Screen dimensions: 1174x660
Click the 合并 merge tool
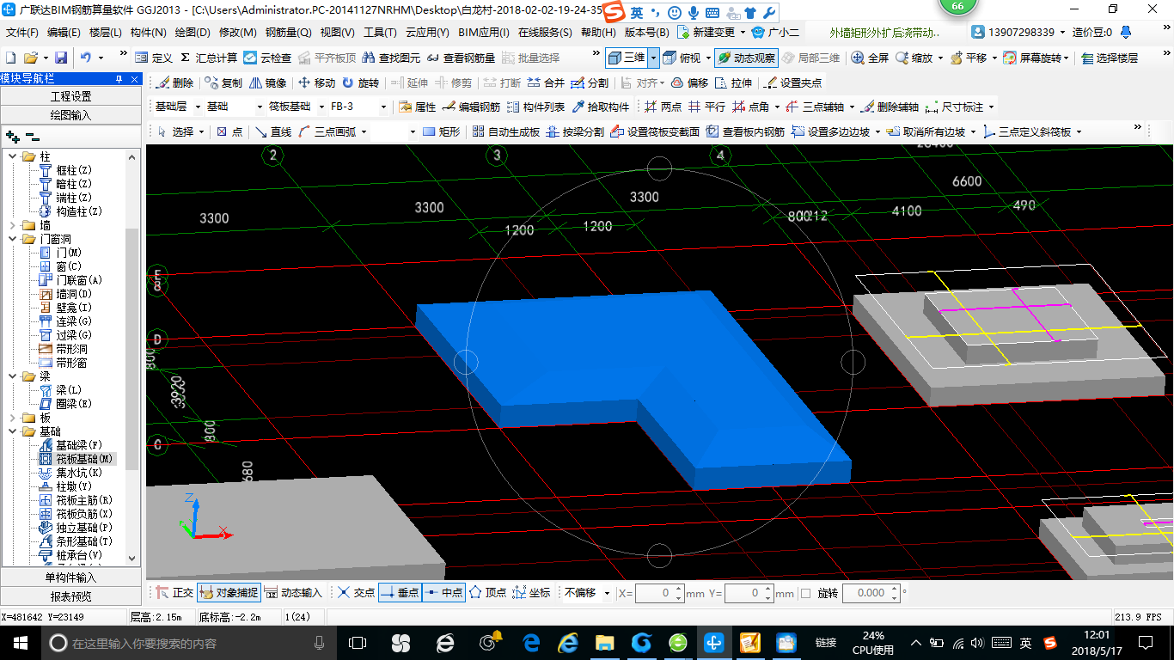[x=547, y=83]
